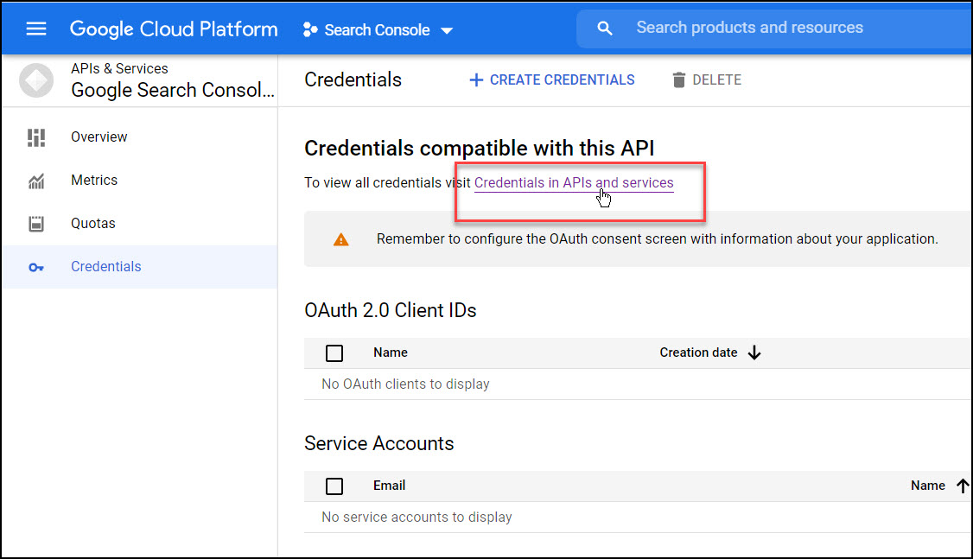Open Credentials in APIs and services link
The height and width of the screenshot is (559, 973).
[573, 182]
